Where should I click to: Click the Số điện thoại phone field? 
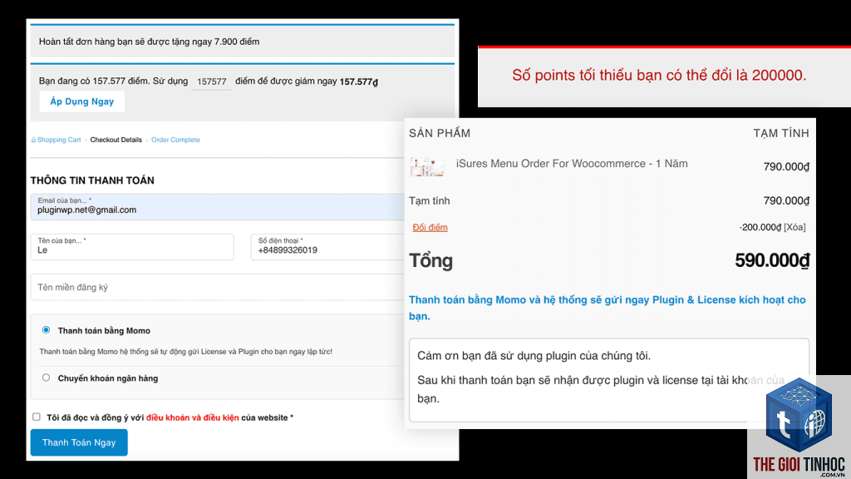tap(327, 247)
